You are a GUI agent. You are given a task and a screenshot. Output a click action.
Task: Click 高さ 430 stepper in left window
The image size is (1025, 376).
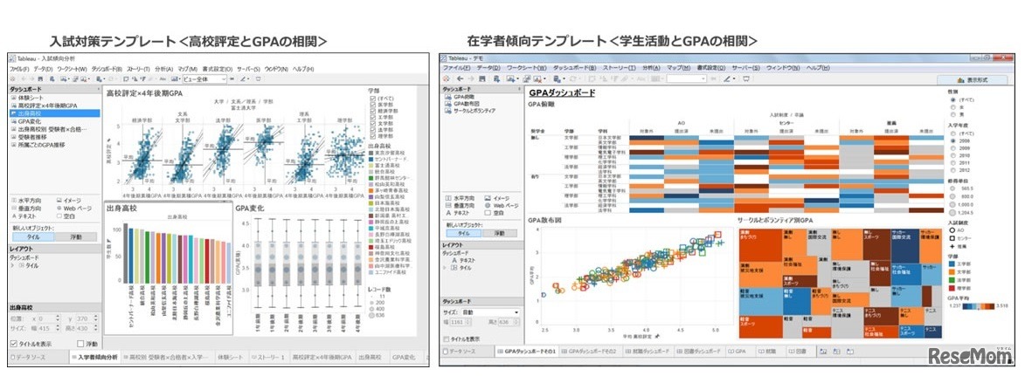pyautogui.click(x=95, y=328)
